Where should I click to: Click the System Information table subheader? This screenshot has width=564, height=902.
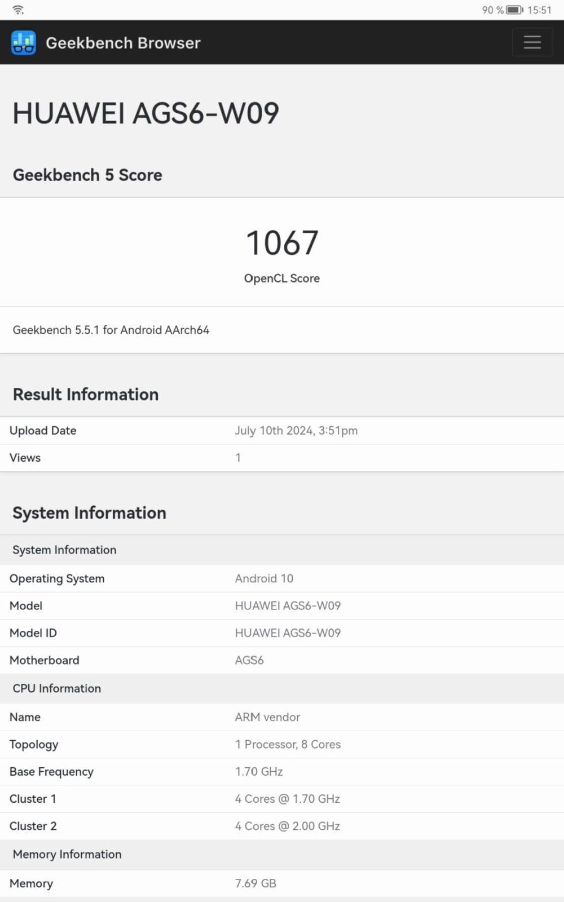64,550
